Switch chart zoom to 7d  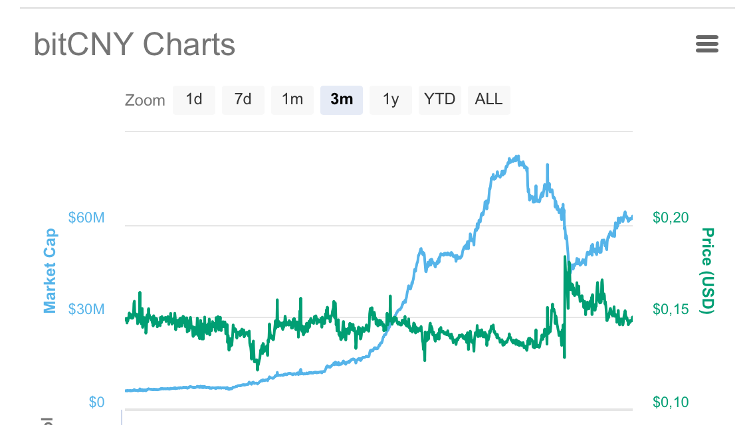(243, 100)
